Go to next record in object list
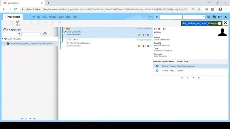 [x=193, y=78]
